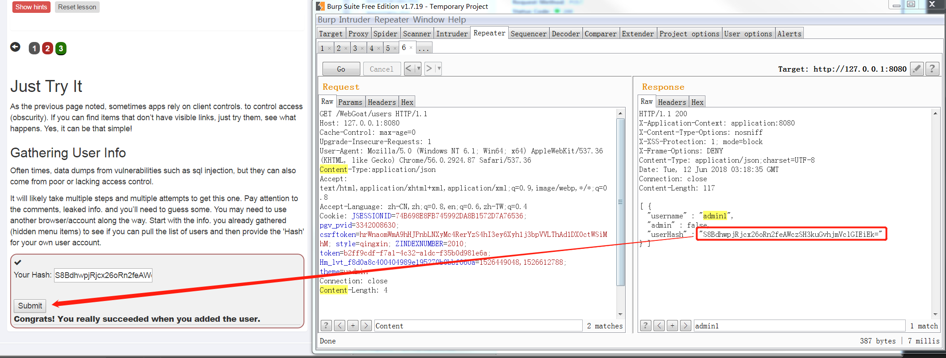This screenshot has width=946, height=358.
Task: Click the Go button to send the request
Action: point(341,69)
